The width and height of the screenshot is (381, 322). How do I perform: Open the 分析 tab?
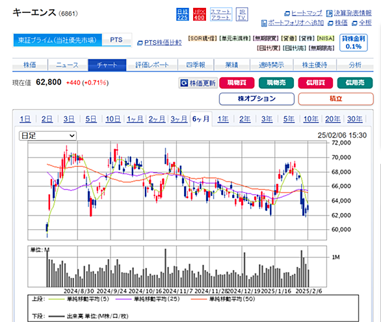point(355,65)
